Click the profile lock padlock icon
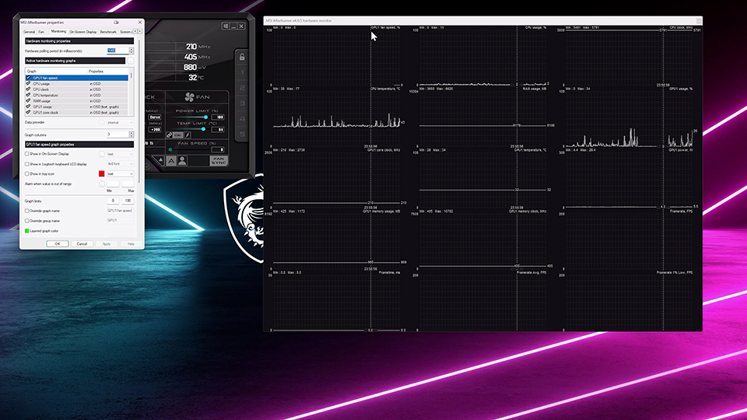Viewport: 747px width, 420px height. [243, 57]
